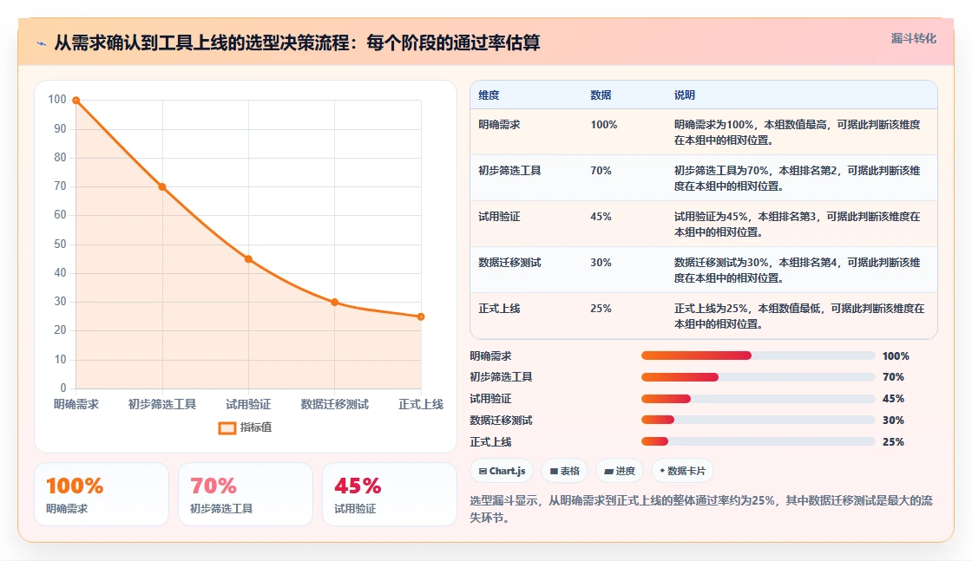Click the 维度 table column header
Image resolution: width=972 pixels, height=561 pixels.
489,95
